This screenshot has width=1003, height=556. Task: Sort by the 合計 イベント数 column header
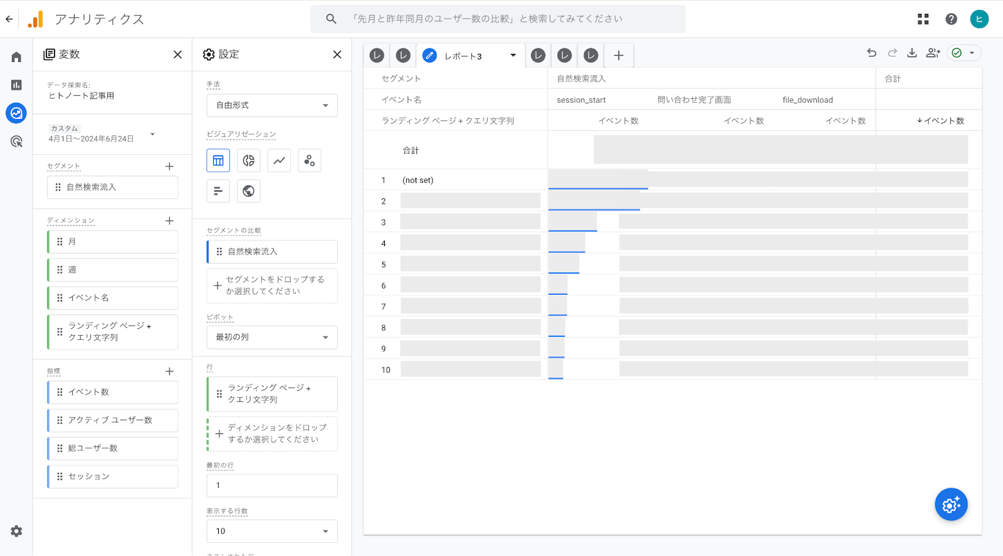[x=940, y=121]
